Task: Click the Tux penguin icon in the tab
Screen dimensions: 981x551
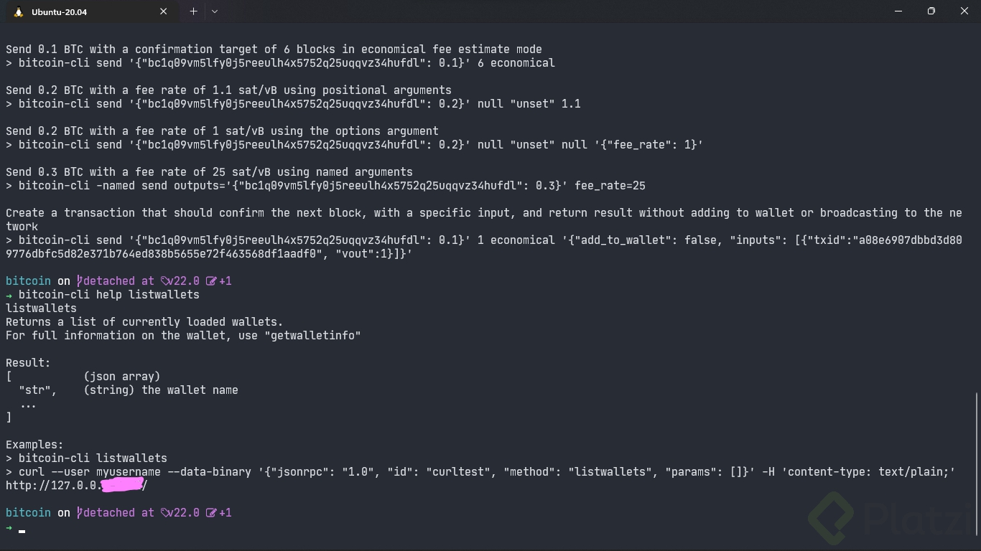Action: (19, 12)
